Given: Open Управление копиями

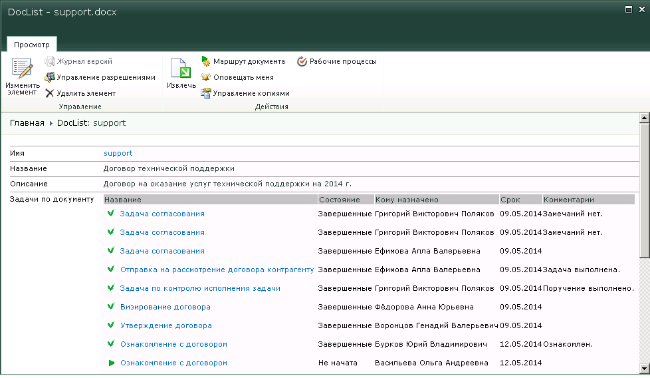Looking at the screenshot, I should point(245,93).
